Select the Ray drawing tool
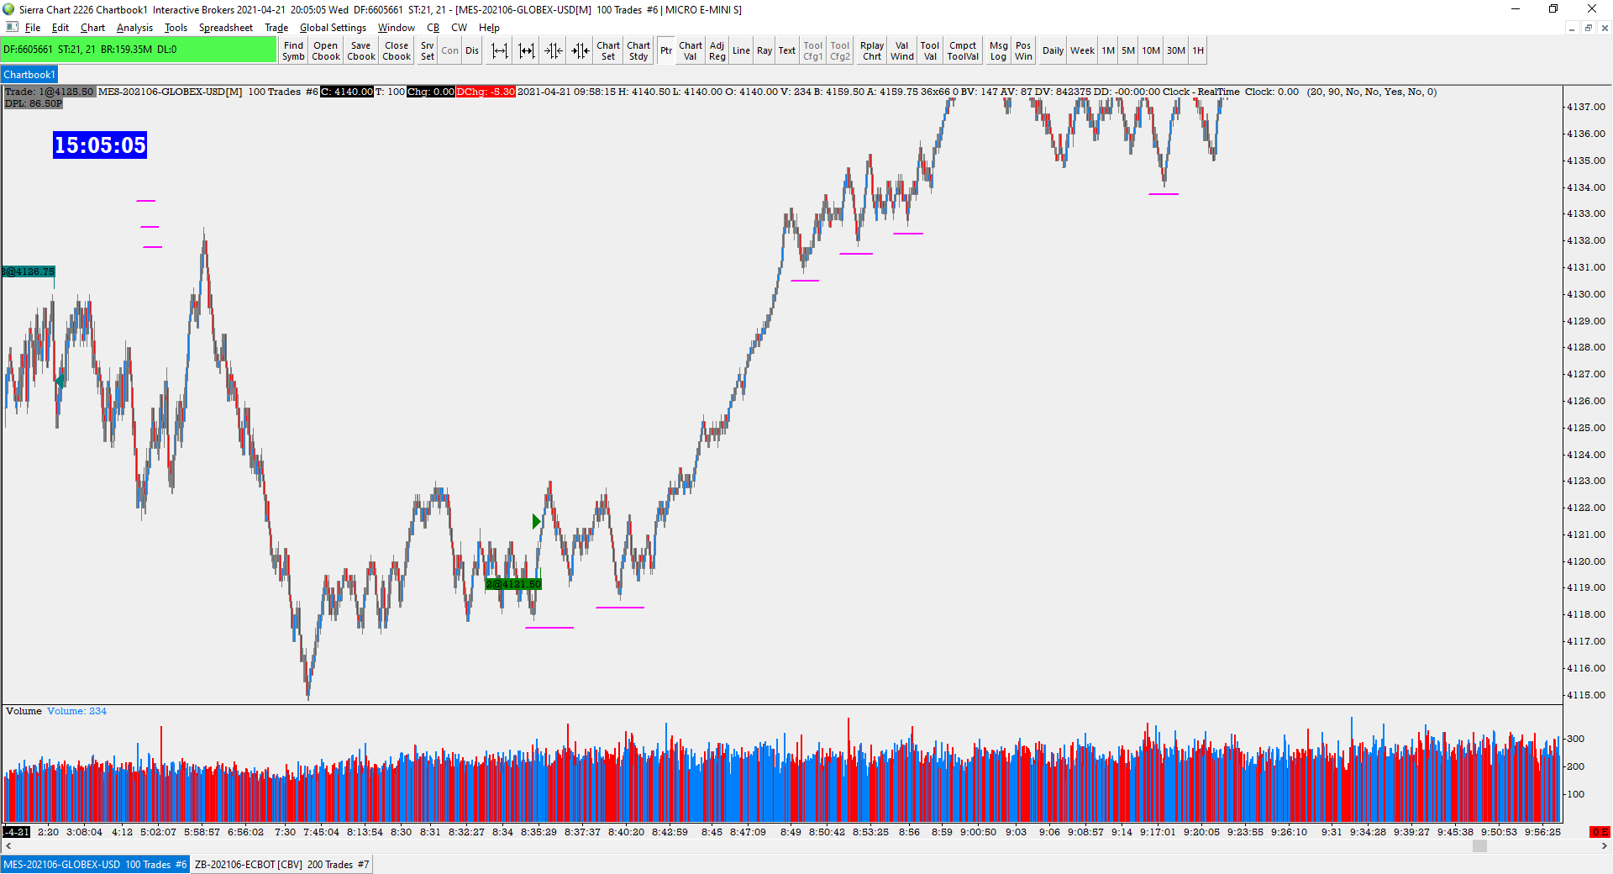 [x=764, y=50]
